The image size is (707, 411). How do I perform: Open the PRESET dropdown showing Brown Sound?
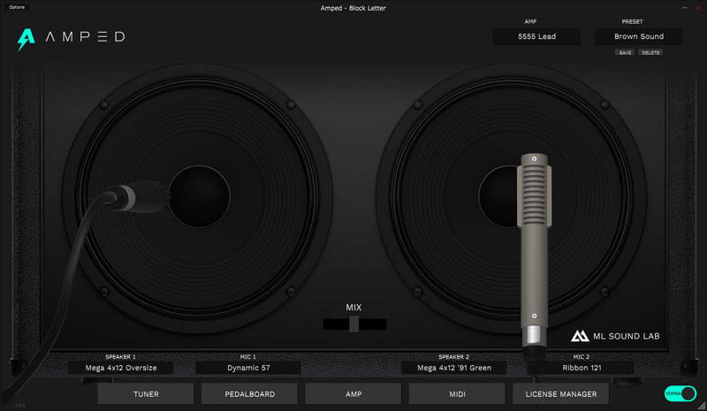coord(638,36)
